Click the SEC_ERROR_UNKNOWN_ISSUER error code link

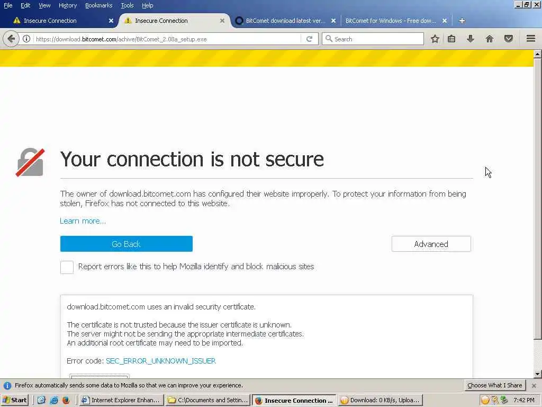click(x=161, y=361)
